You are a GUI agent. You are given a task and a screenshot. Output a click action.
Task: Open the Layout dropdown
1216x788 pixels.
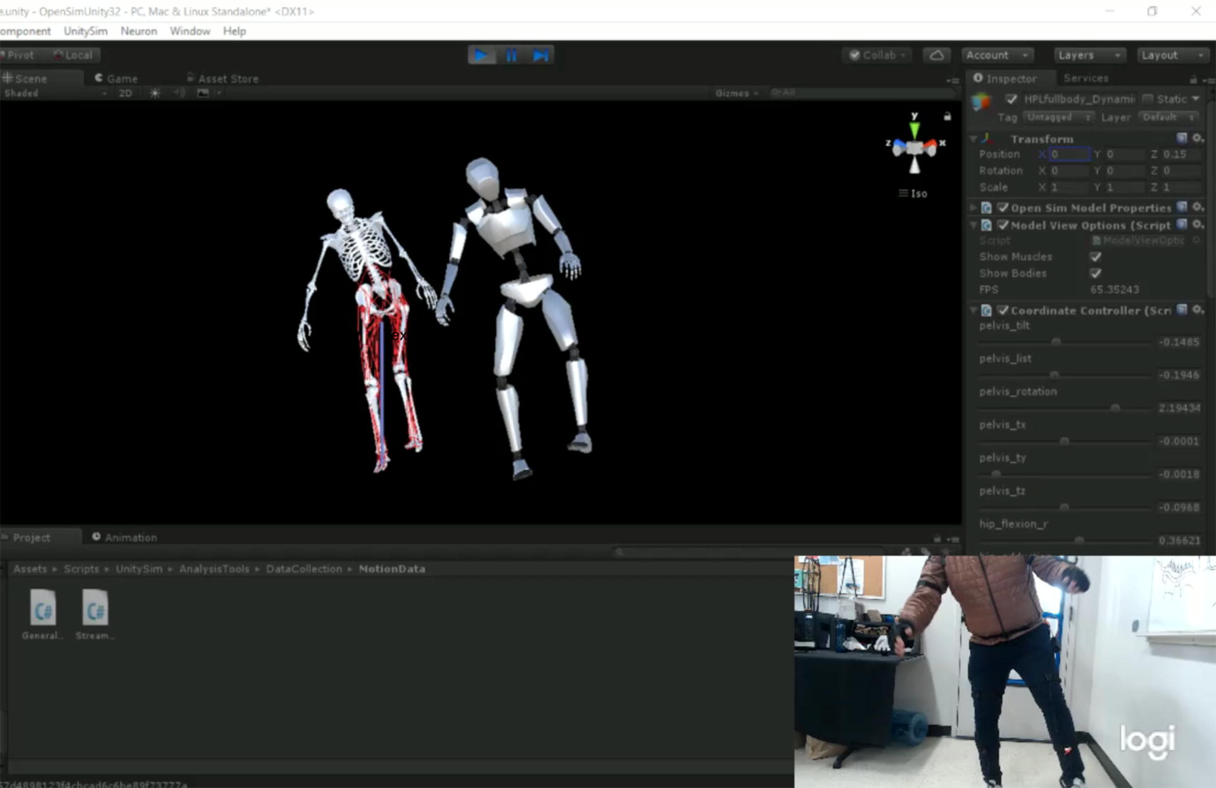pos(1171,55)
